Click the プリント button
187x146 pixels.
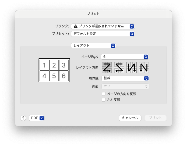(x=156, y=118)
